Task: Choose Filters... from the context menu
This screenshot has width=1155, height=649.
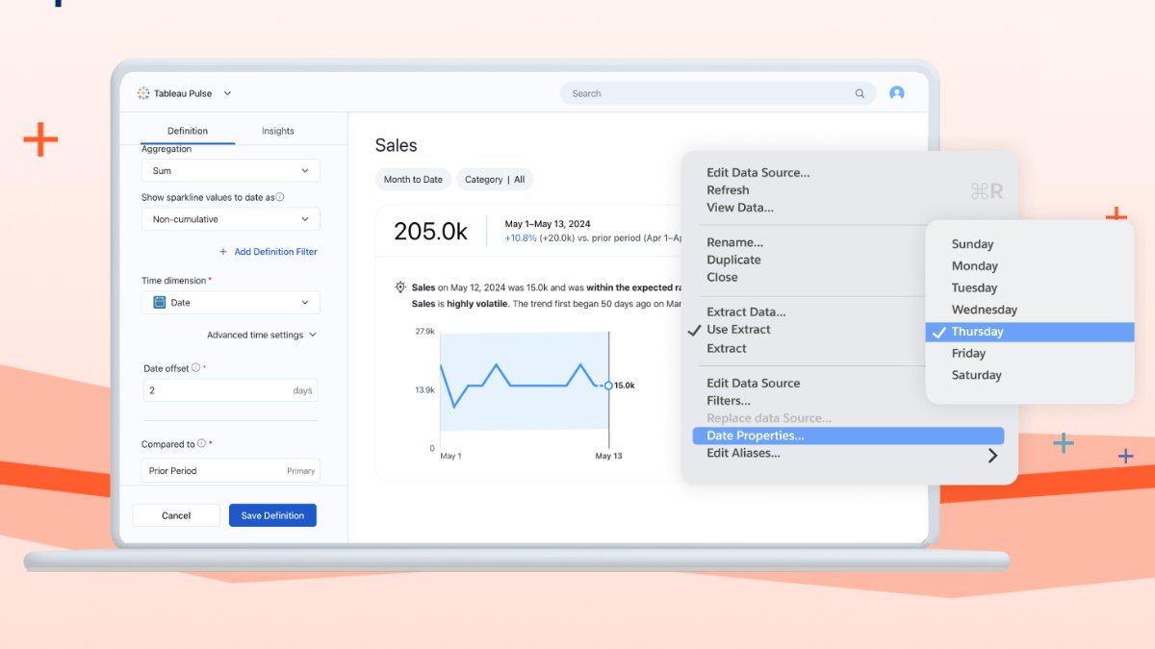Action: click(x=729, y=401)
